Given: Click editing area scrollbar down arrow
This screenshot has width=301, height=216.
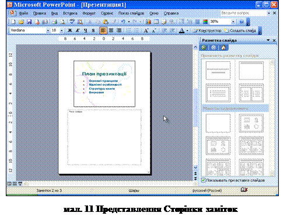Looking at the screenshot, I should 195,168.
